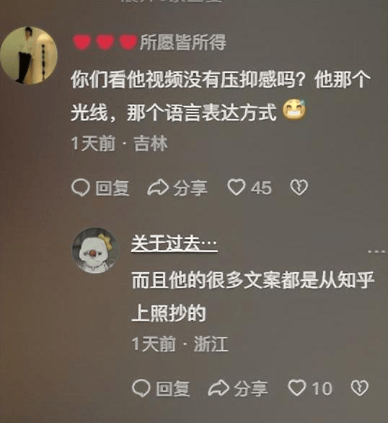Tap the 分享 label under the 浙江 reply

pyautogui.click(x=251, y=389)
